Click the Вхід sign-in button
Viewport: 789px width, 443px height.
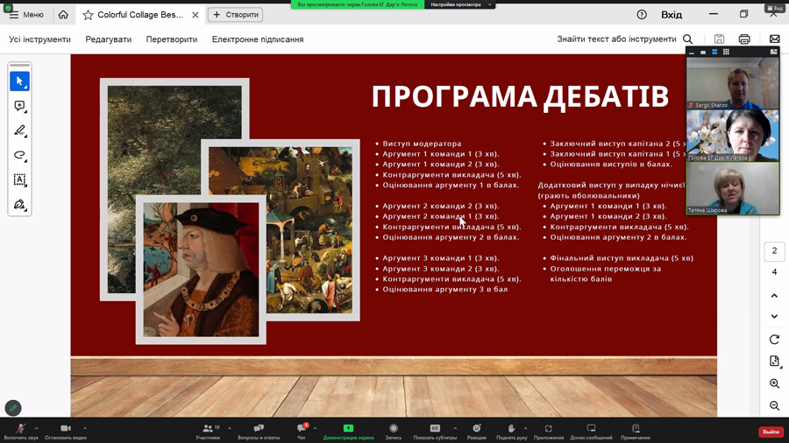tap(672, 15)
